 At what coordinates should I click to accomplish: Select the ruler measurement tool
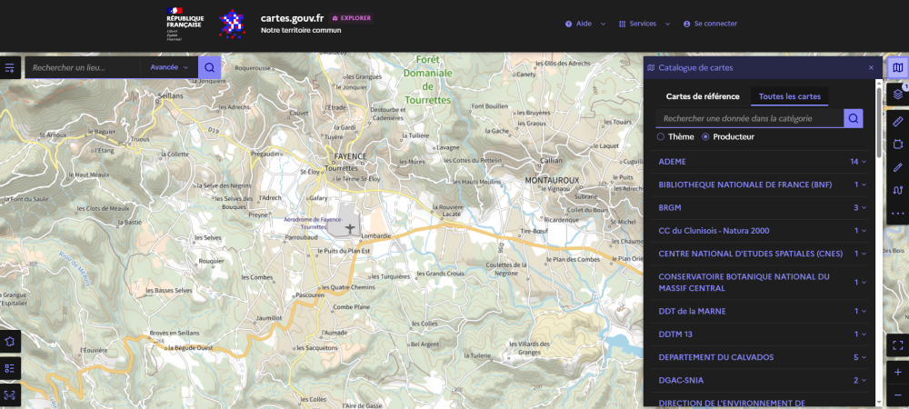pyautogui.click(x=897, y=121)
